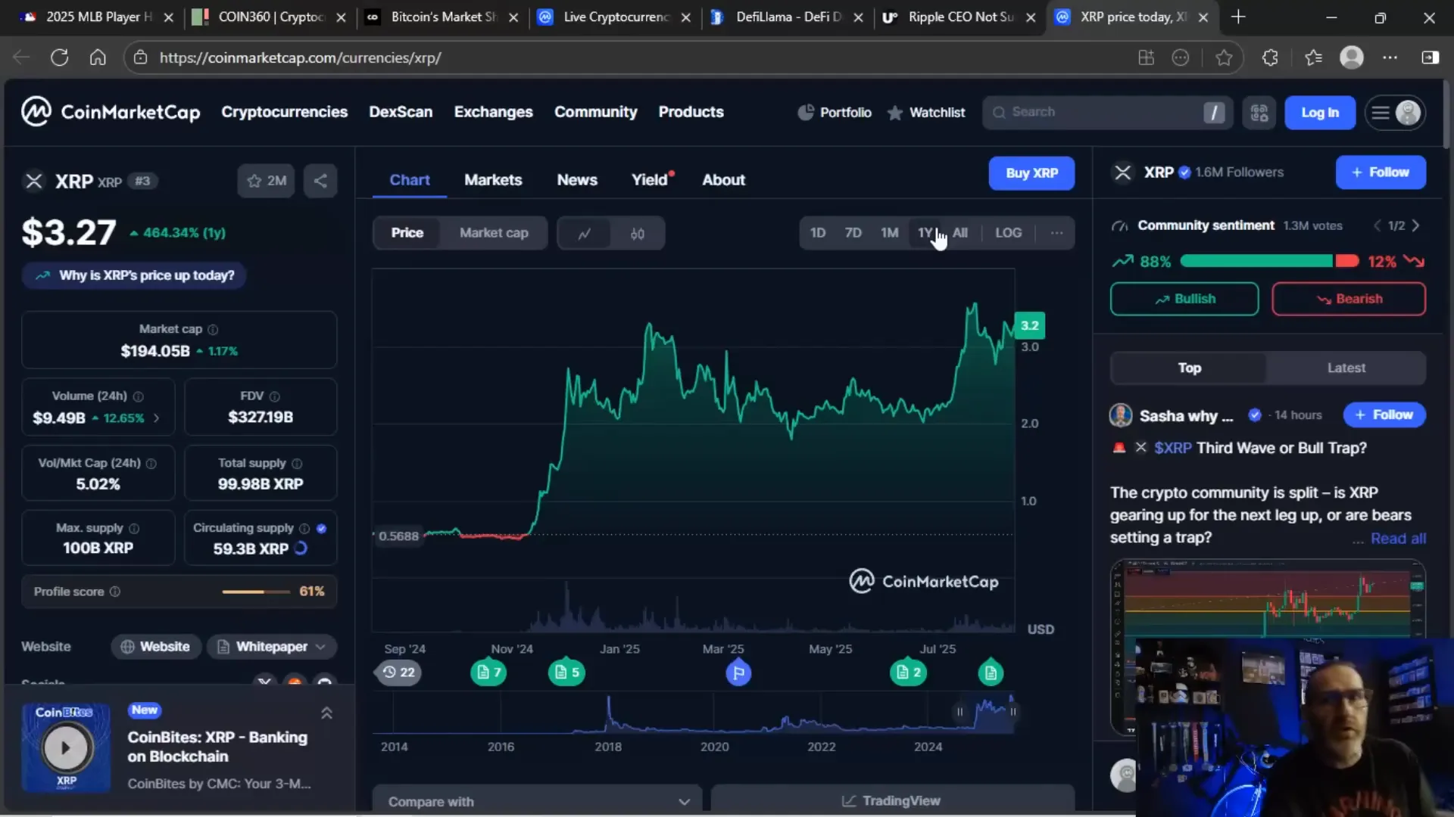This screenshot has height=817, width=1454.
Task: Switch to the News tab
Action: (577, 180)
